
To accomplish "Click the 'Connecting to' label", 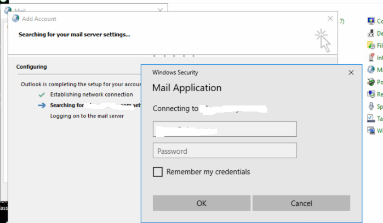I will tap(175, 108).
